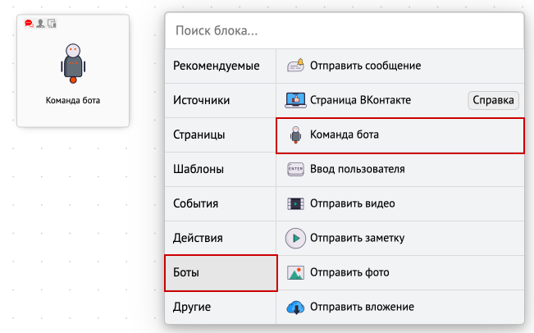Select the Команда бота list item
Viewport: 534px width, 333px height.
click(399, 135)
